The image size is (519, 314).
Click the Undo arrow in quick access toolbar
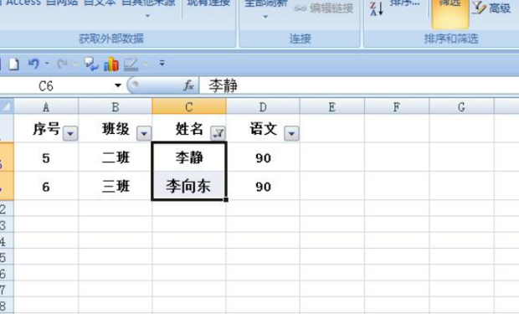click(33, 64)
